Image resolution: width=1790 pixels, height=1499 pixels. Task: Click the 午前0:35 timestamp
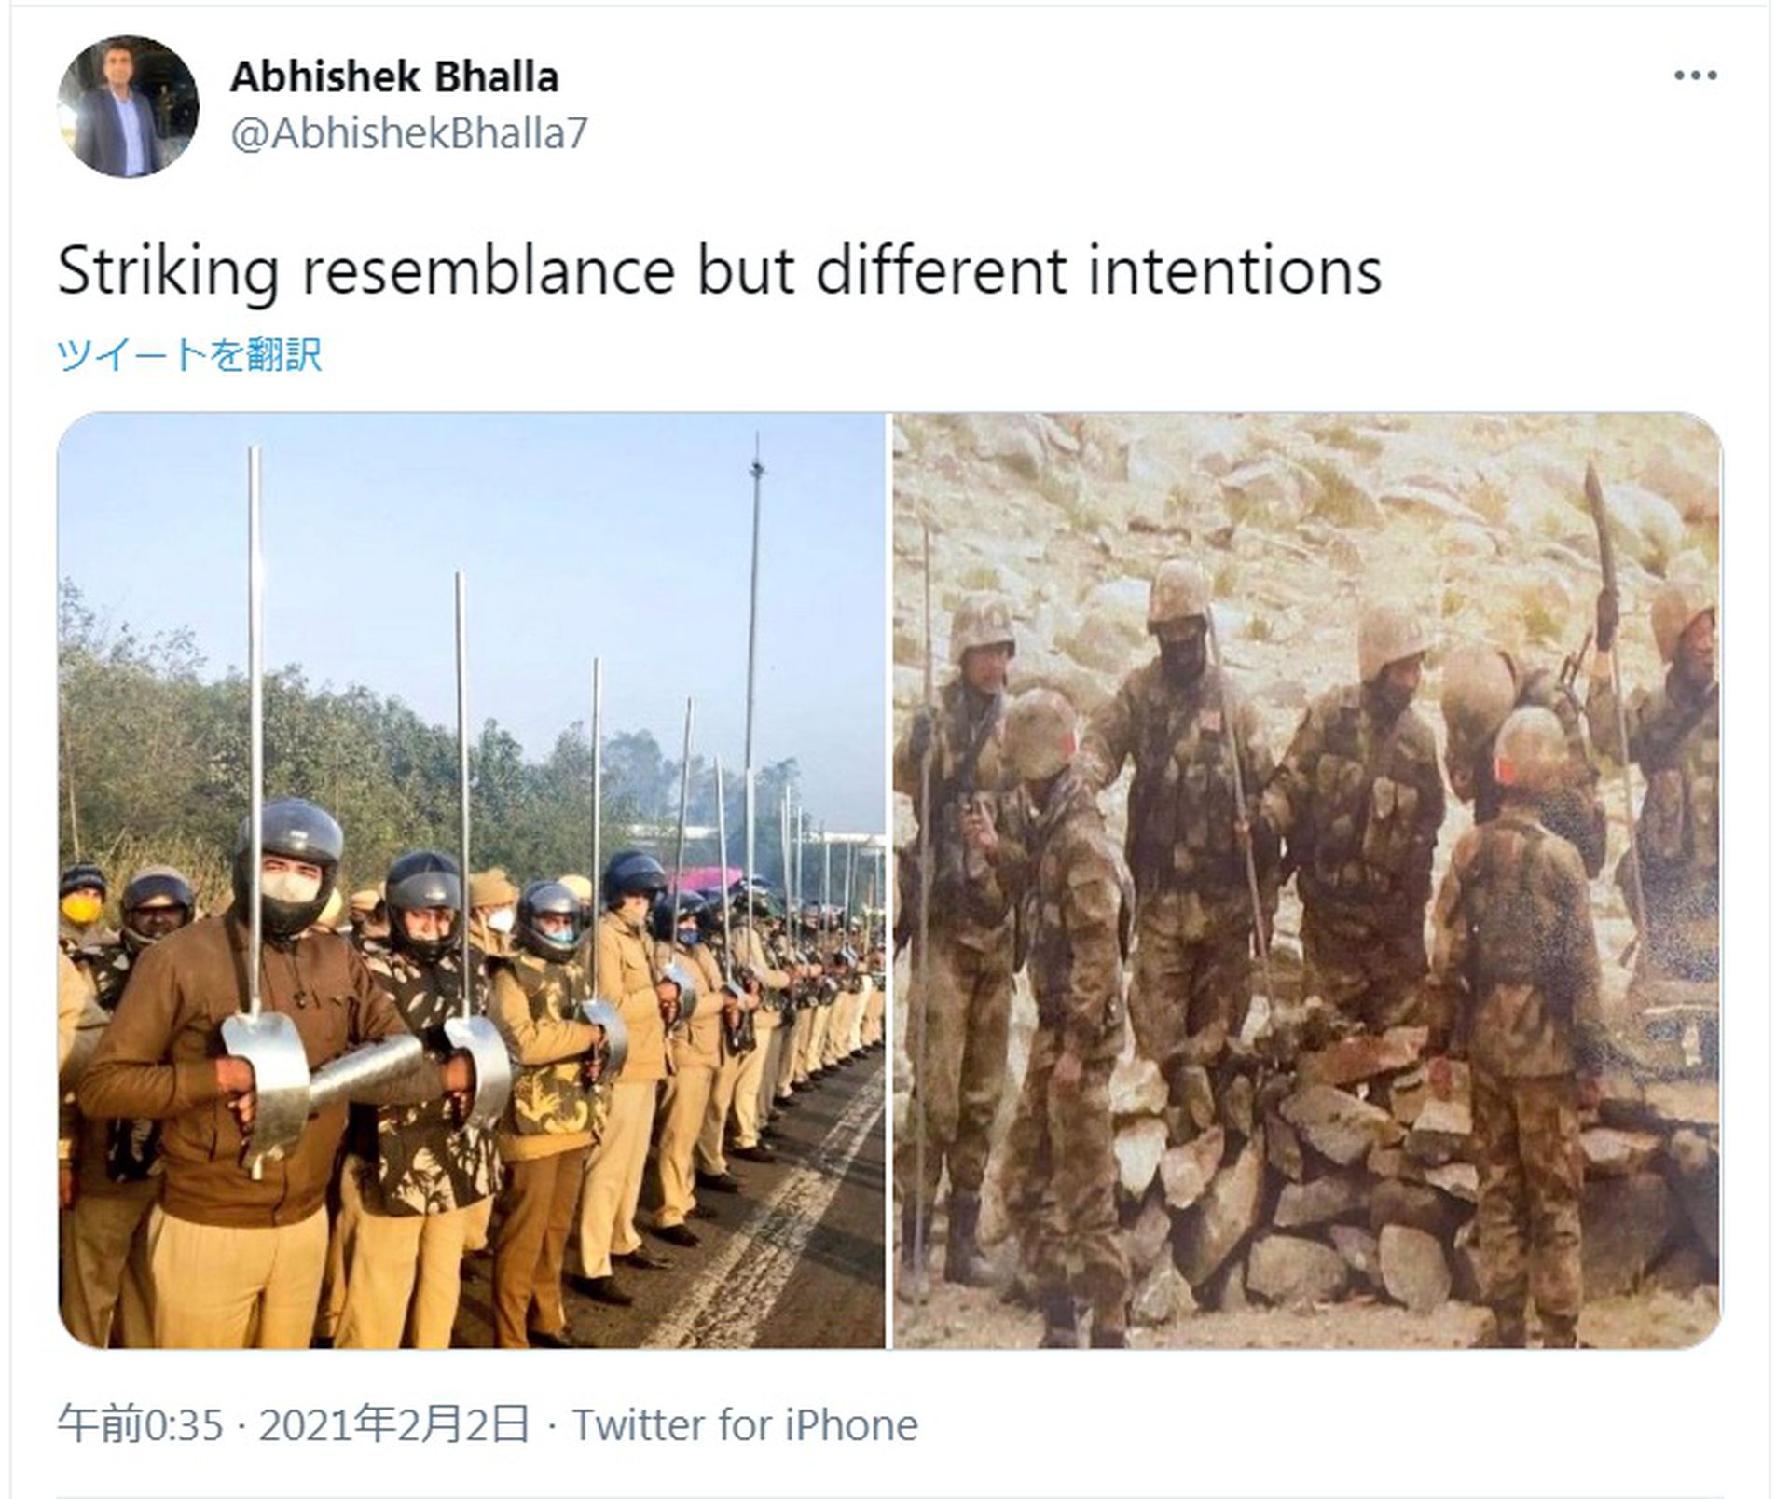(x=141, y=1425)
